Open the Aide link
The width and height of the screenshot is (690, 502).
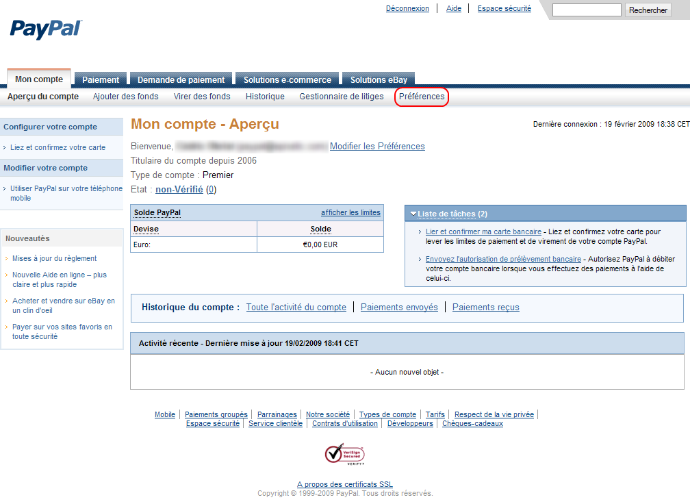(x=454, y=8)
